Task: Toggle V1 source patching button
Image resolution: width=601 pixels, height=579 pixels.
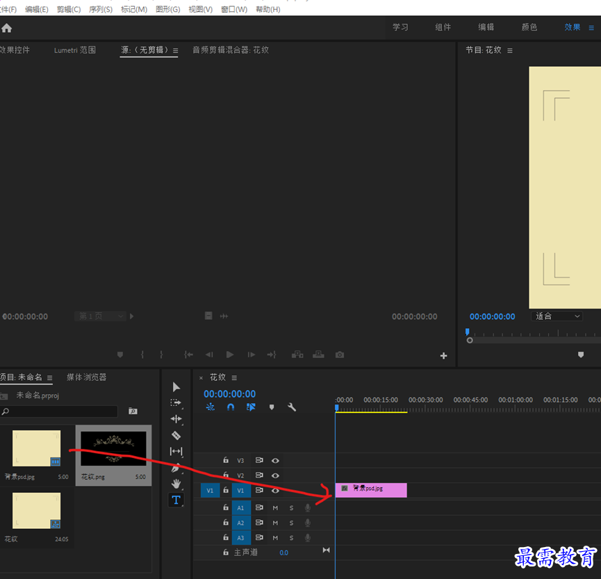Action: (x=210, y=491)
